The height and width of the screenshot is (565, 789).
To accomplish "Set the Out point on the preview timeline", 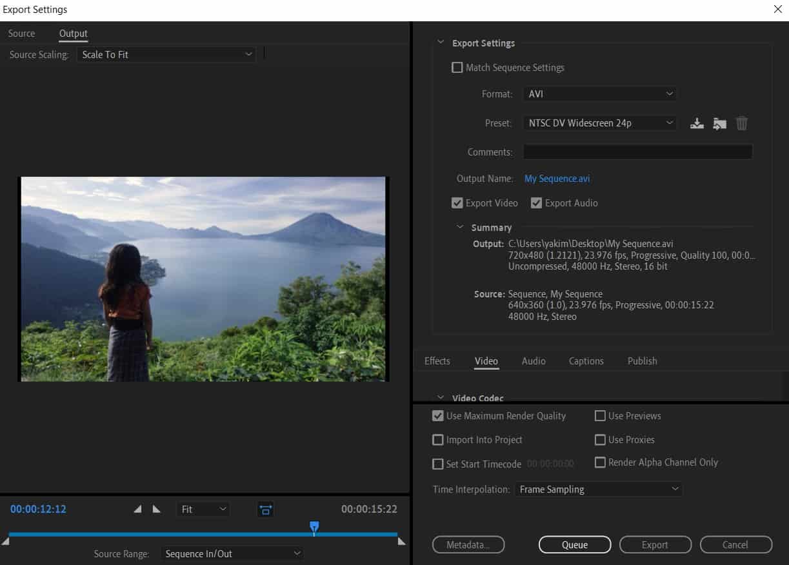I will coord(155,509).
